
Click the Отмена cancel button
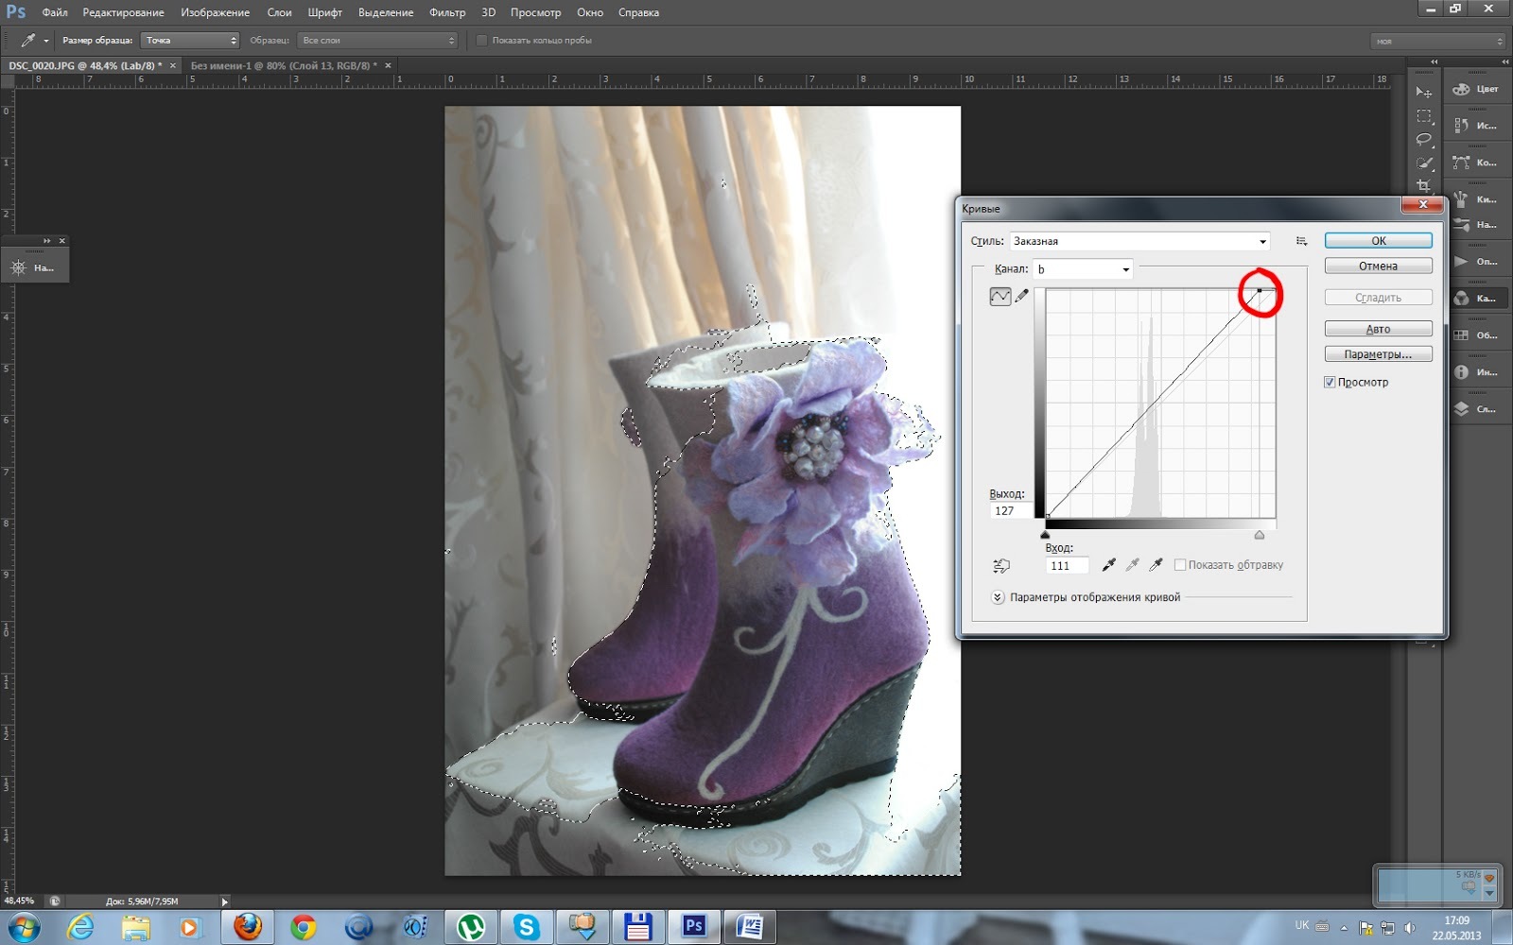coord(1378,266)
